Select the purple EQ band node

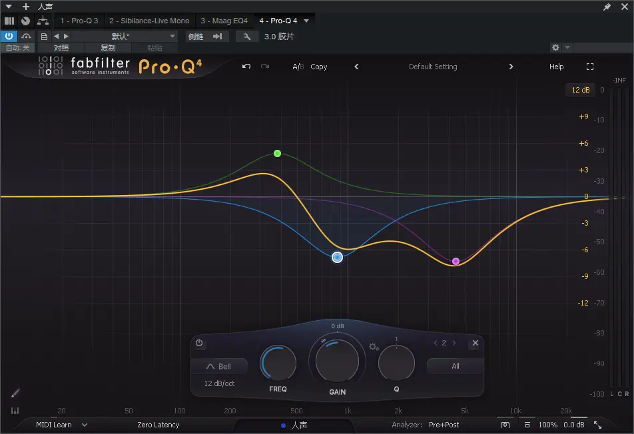click(x=456, y=261)
